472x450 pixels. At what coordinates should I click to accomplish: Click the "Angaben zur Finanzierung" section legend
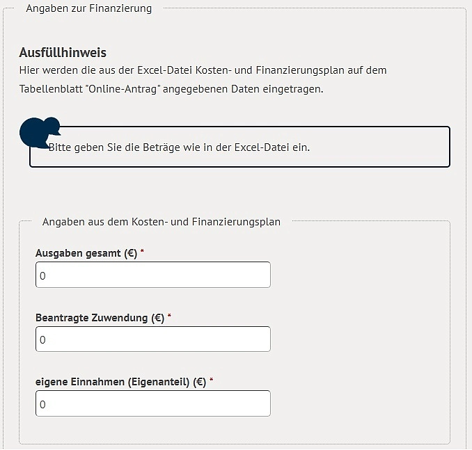88,8
